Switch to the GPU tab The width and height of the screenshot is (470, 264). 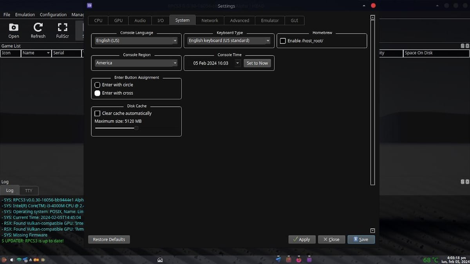point(118,20)
